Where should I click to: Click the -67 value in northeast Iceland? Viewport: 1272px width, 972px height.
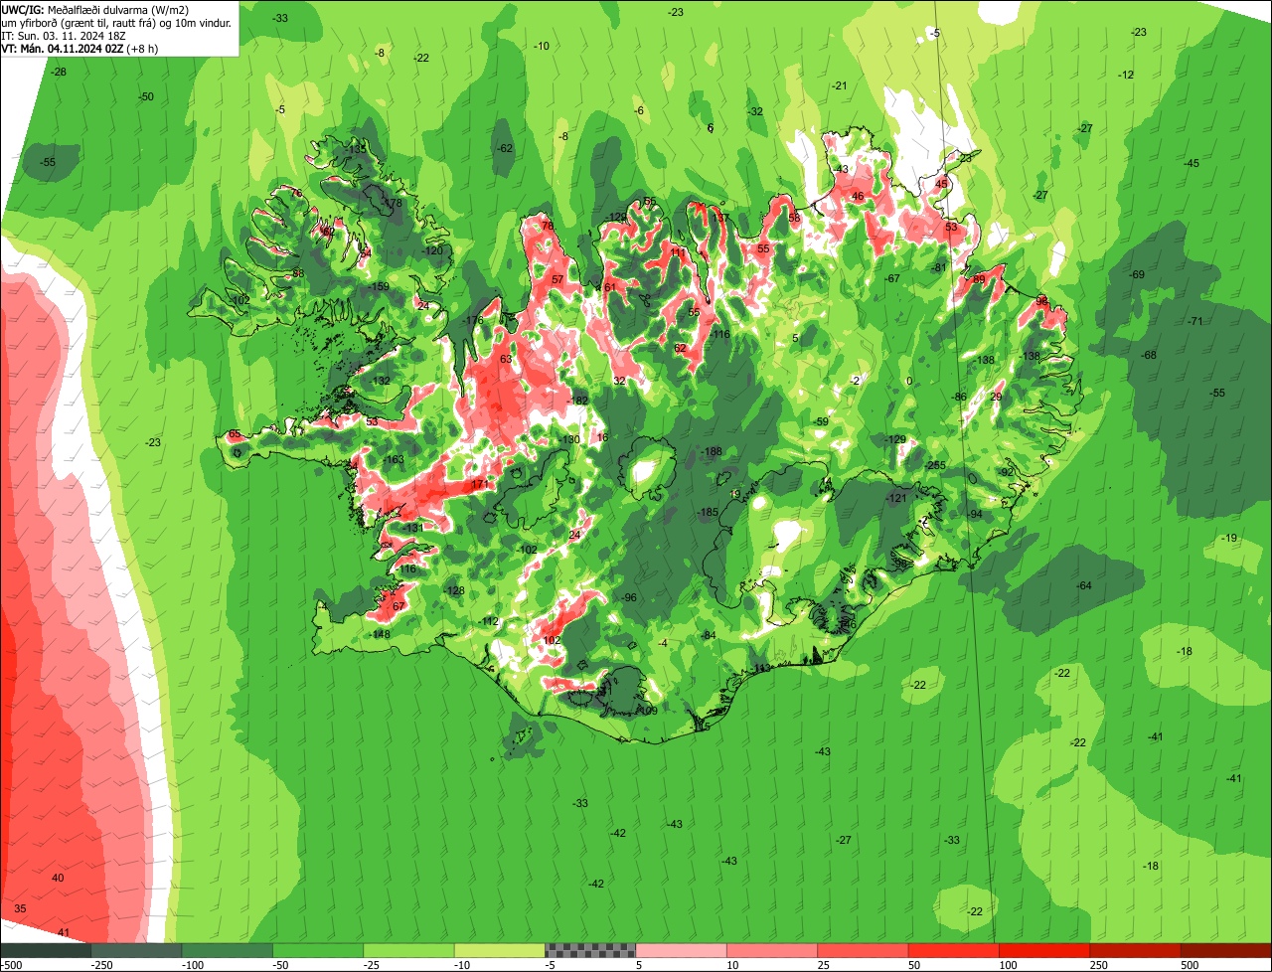point(891,278)
